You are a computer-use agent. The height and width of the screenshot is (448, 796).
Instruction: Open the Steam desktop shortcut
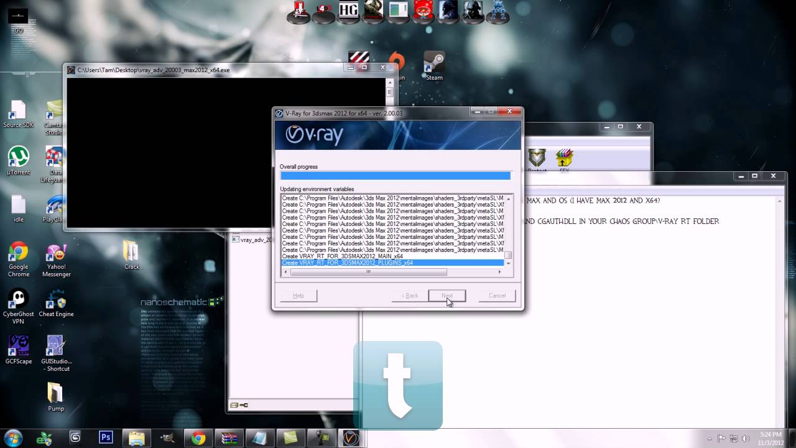click(x=434, y=66)
